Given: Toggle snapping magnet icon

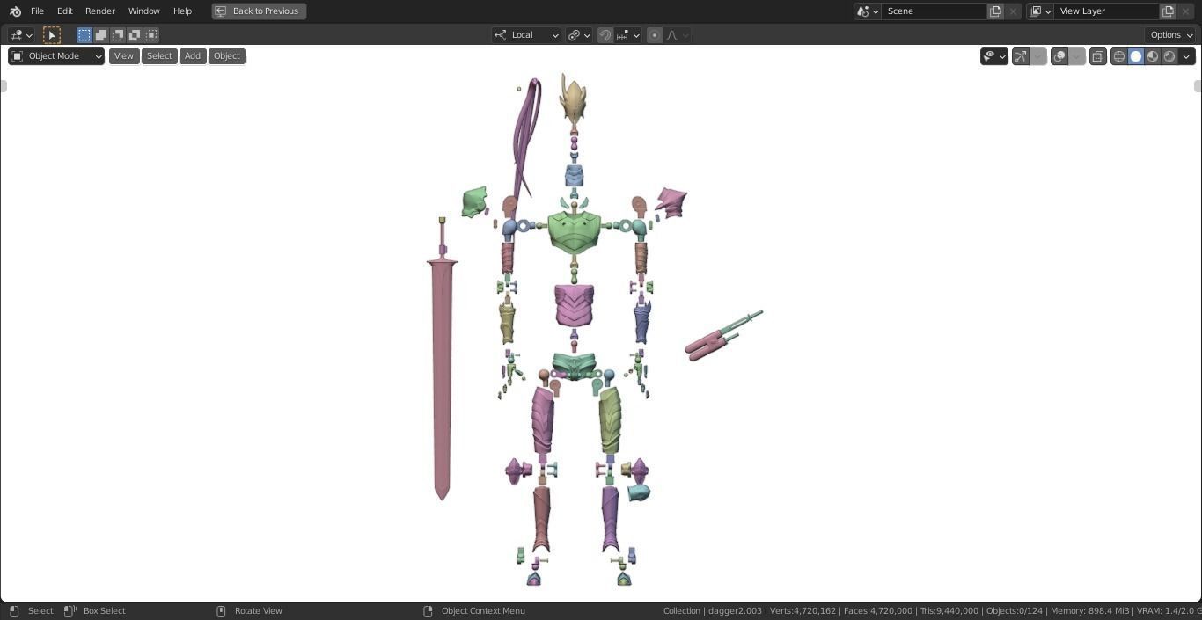Looking at the screenshot, I should [605, 35].
